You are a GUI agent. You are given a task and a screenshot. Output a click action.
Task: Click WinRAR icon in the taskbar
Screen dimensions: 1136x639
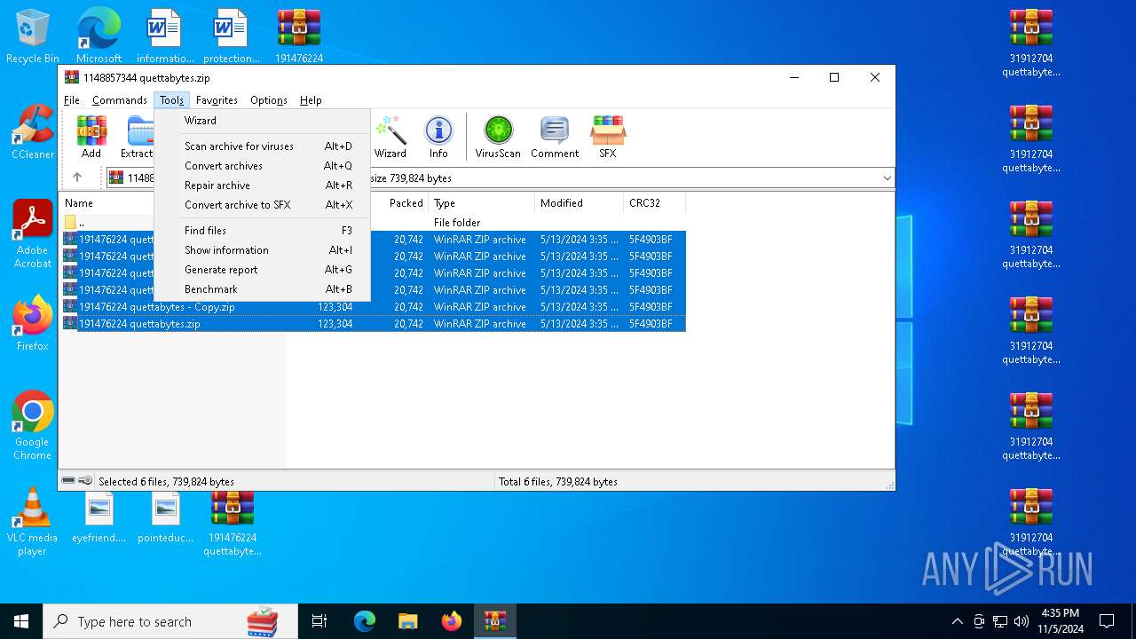coord(494,621)
